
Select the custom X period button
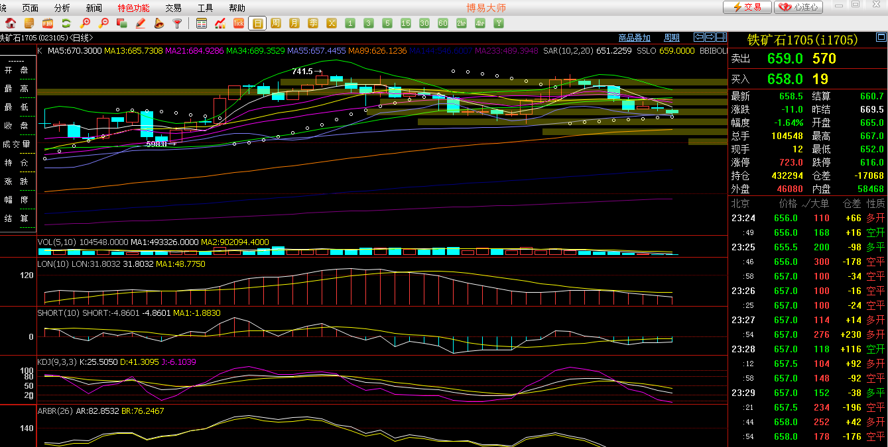[332, 23]
